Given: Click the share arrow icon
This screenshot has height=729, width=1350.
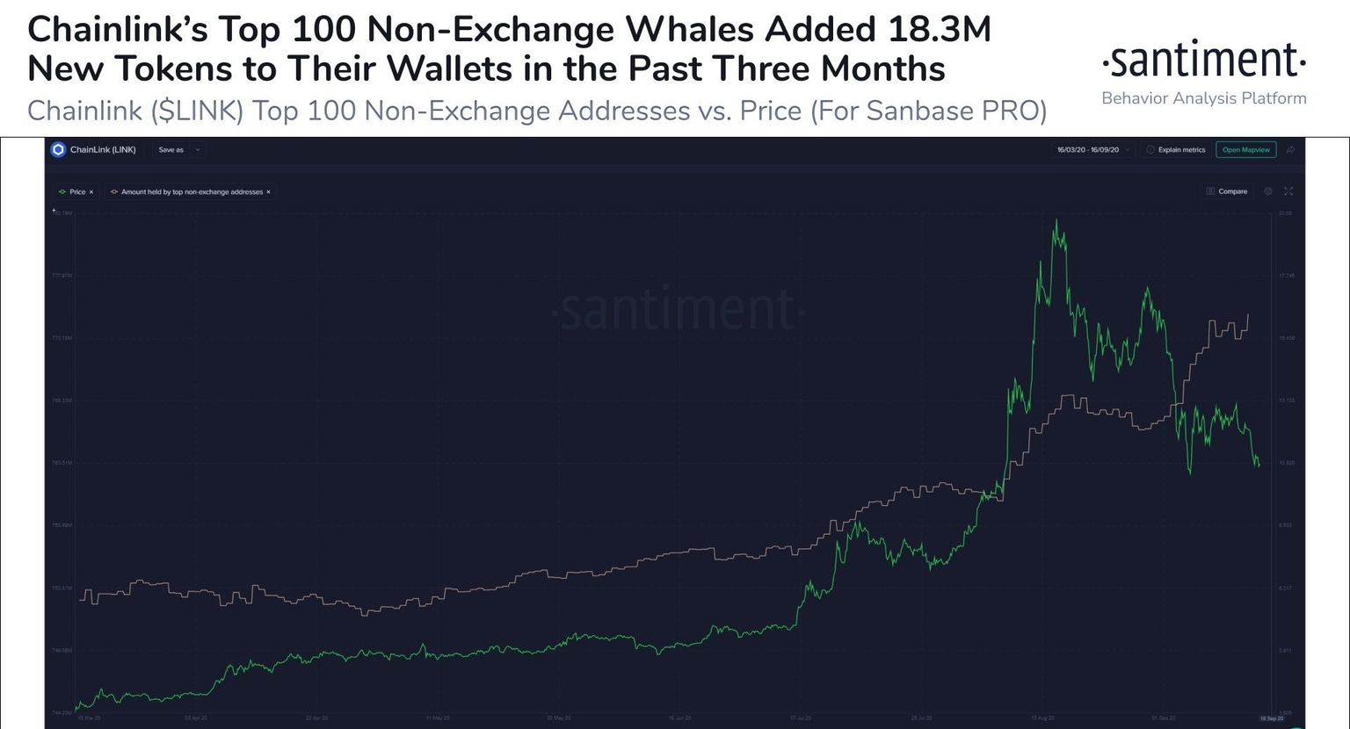Looking at the screenshot, I should pos(1291,150).
